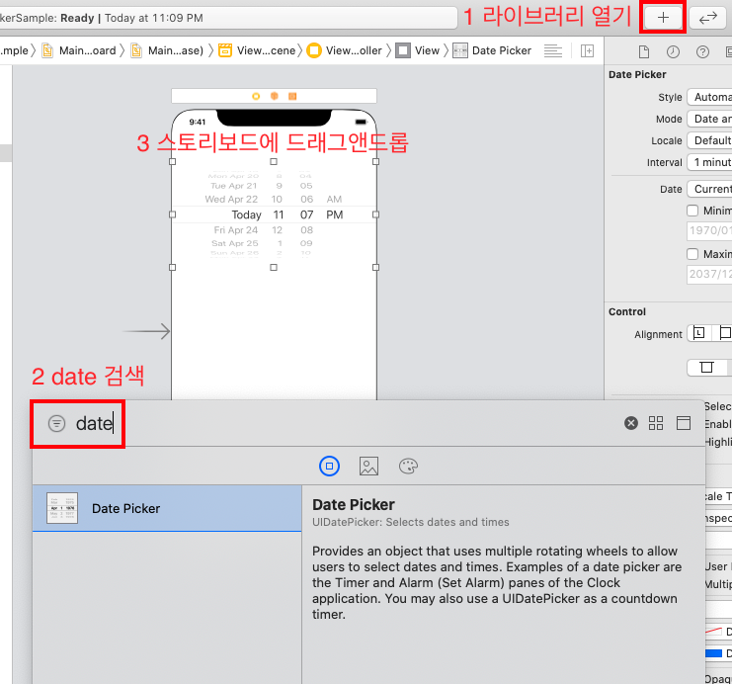Open the library search filter icon

pos(56,424)
